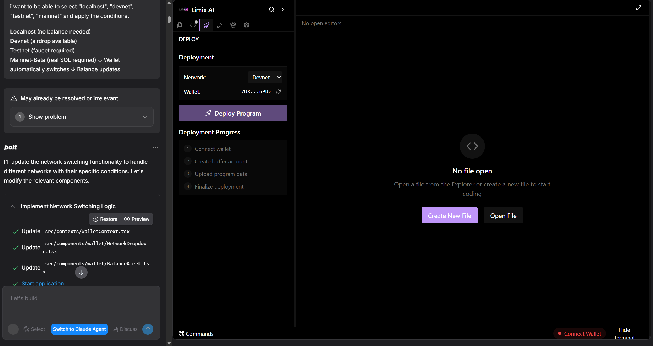Toggle Hide Terminal in status bar
653x346 pixels.
pos(624,333)
